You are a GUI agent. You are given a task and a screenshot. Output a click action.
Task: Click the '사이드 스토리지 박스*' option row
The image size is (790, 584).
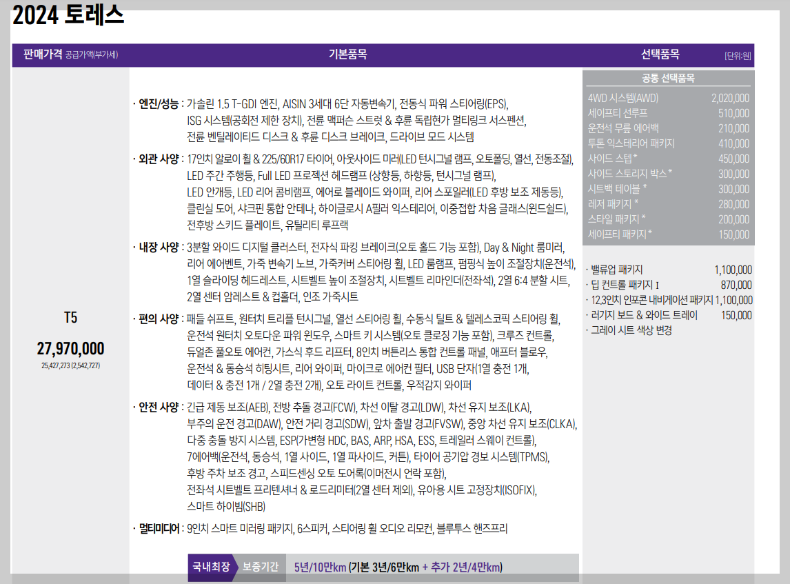668,174
